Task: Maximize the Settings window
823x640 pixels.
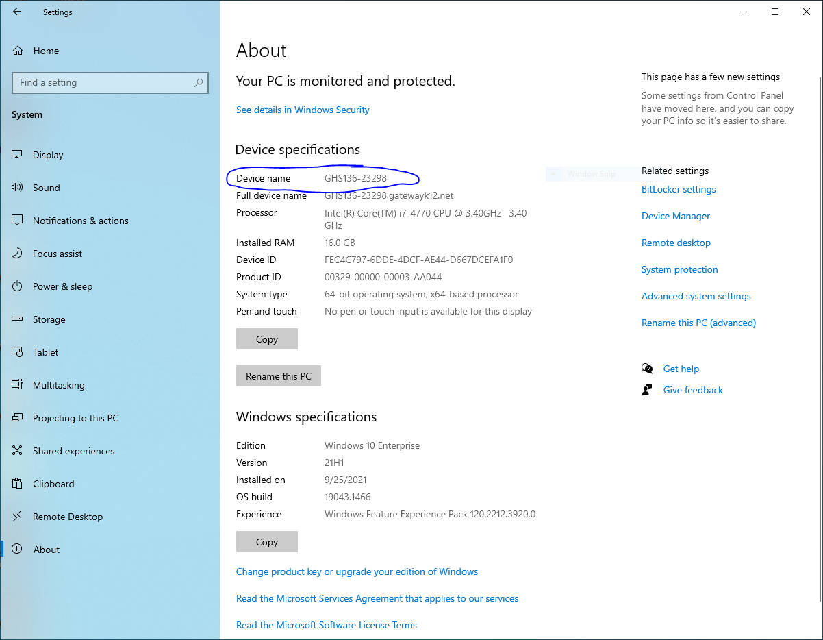Action: (x=775, y=12)
